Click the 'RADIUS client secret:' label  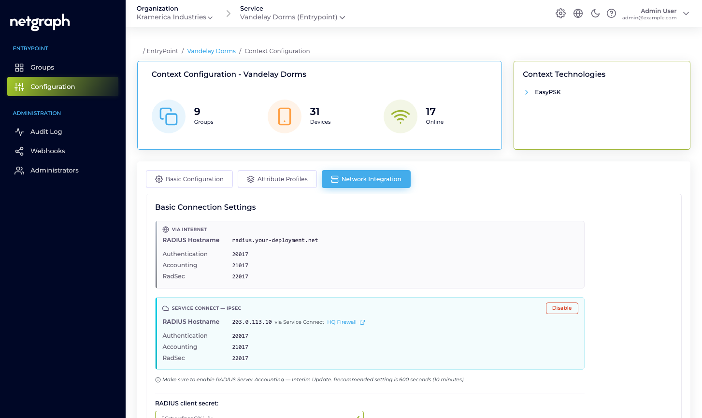[186, 404]
